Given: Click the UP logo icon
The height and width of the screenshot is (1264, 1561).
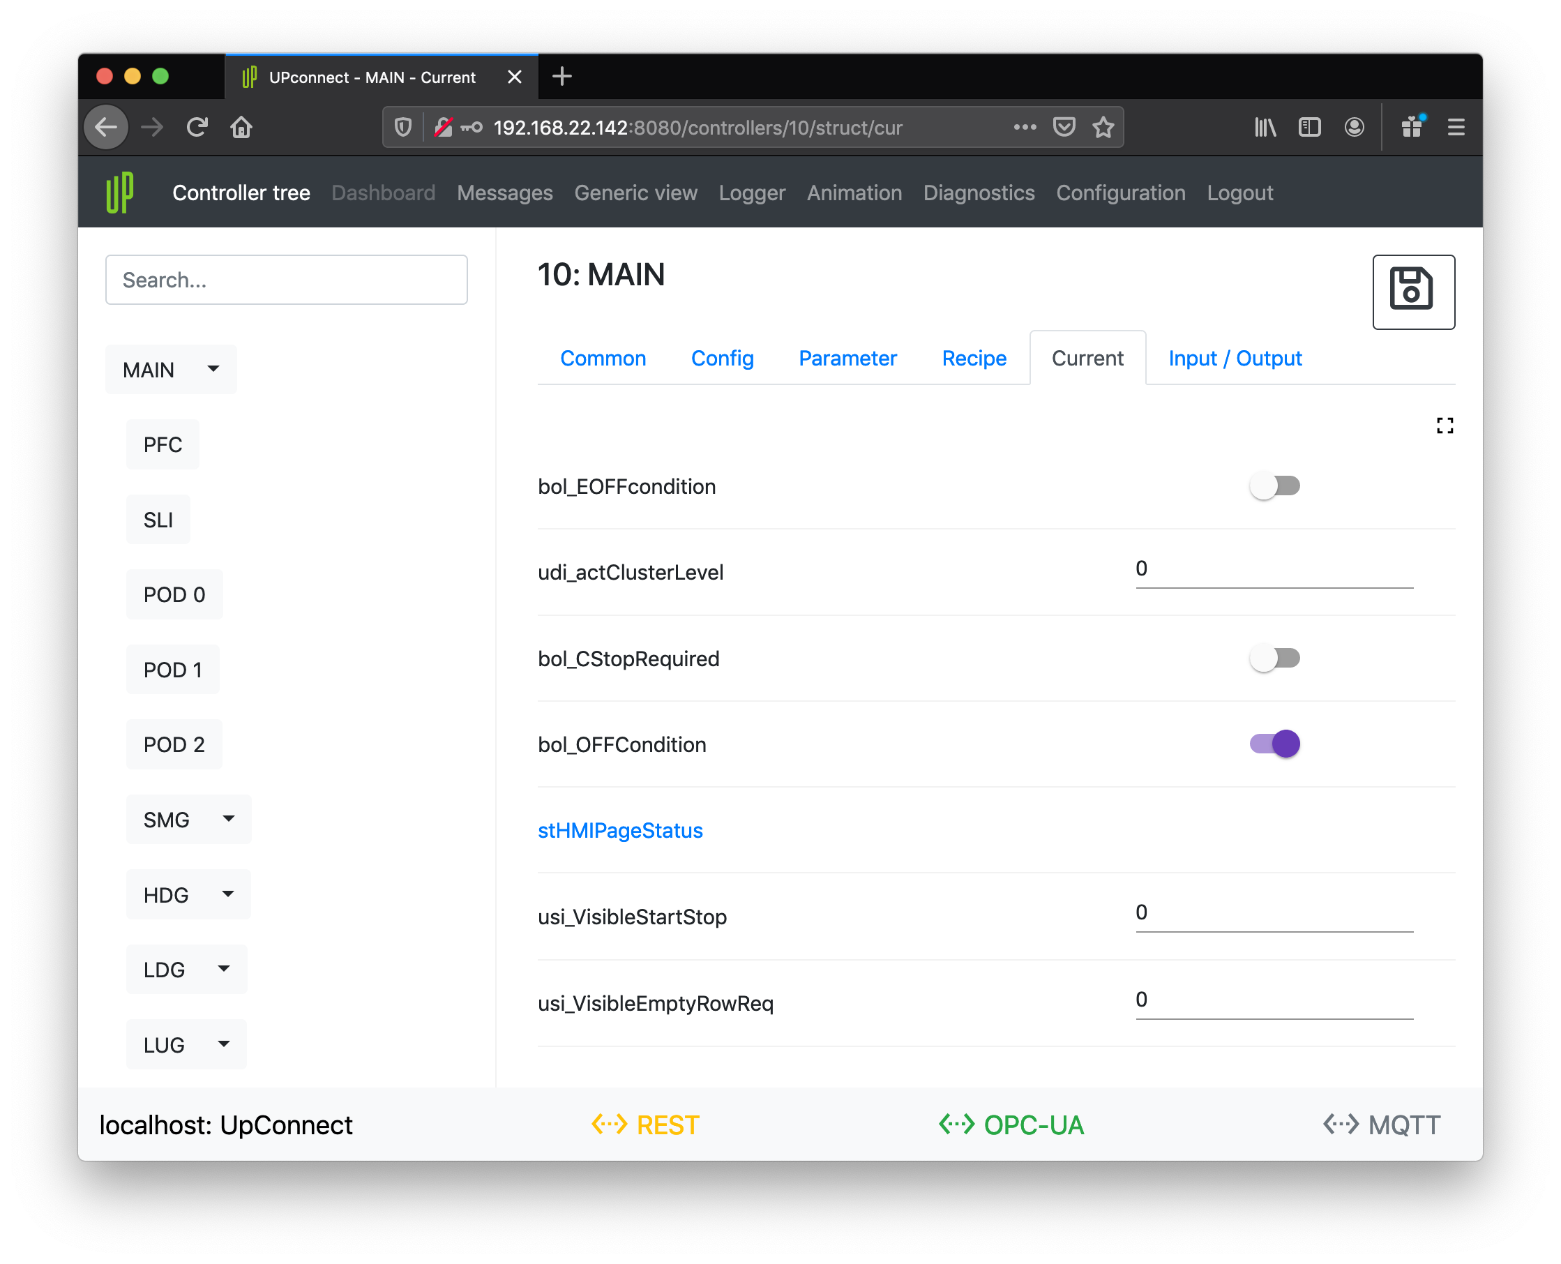Looking at the screenshot, I should pyautogui.click(x=120, y=193).
